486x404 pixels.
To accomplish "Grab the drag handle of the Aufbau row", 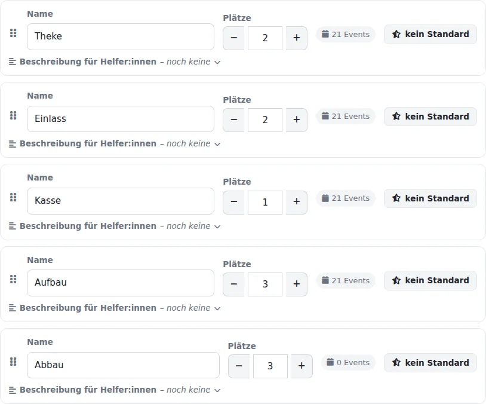I will [x=13, y=279].
